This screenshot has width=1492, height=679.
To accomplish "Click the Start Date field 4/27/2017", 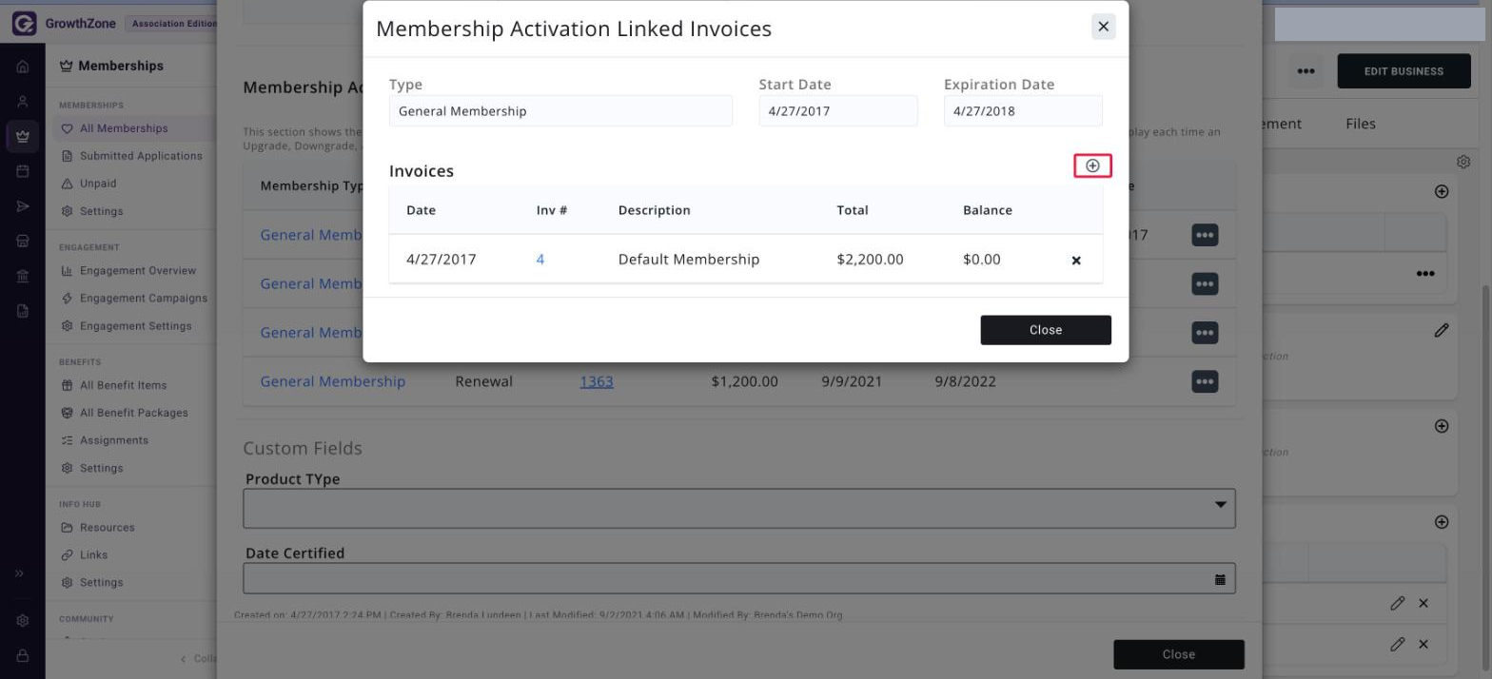I will (838, 111).
